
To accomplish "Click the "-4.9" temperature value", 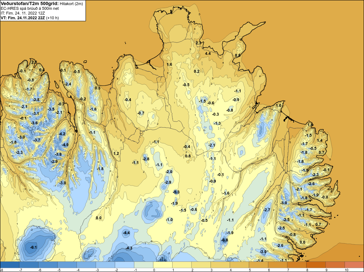I will click(65, 145).
